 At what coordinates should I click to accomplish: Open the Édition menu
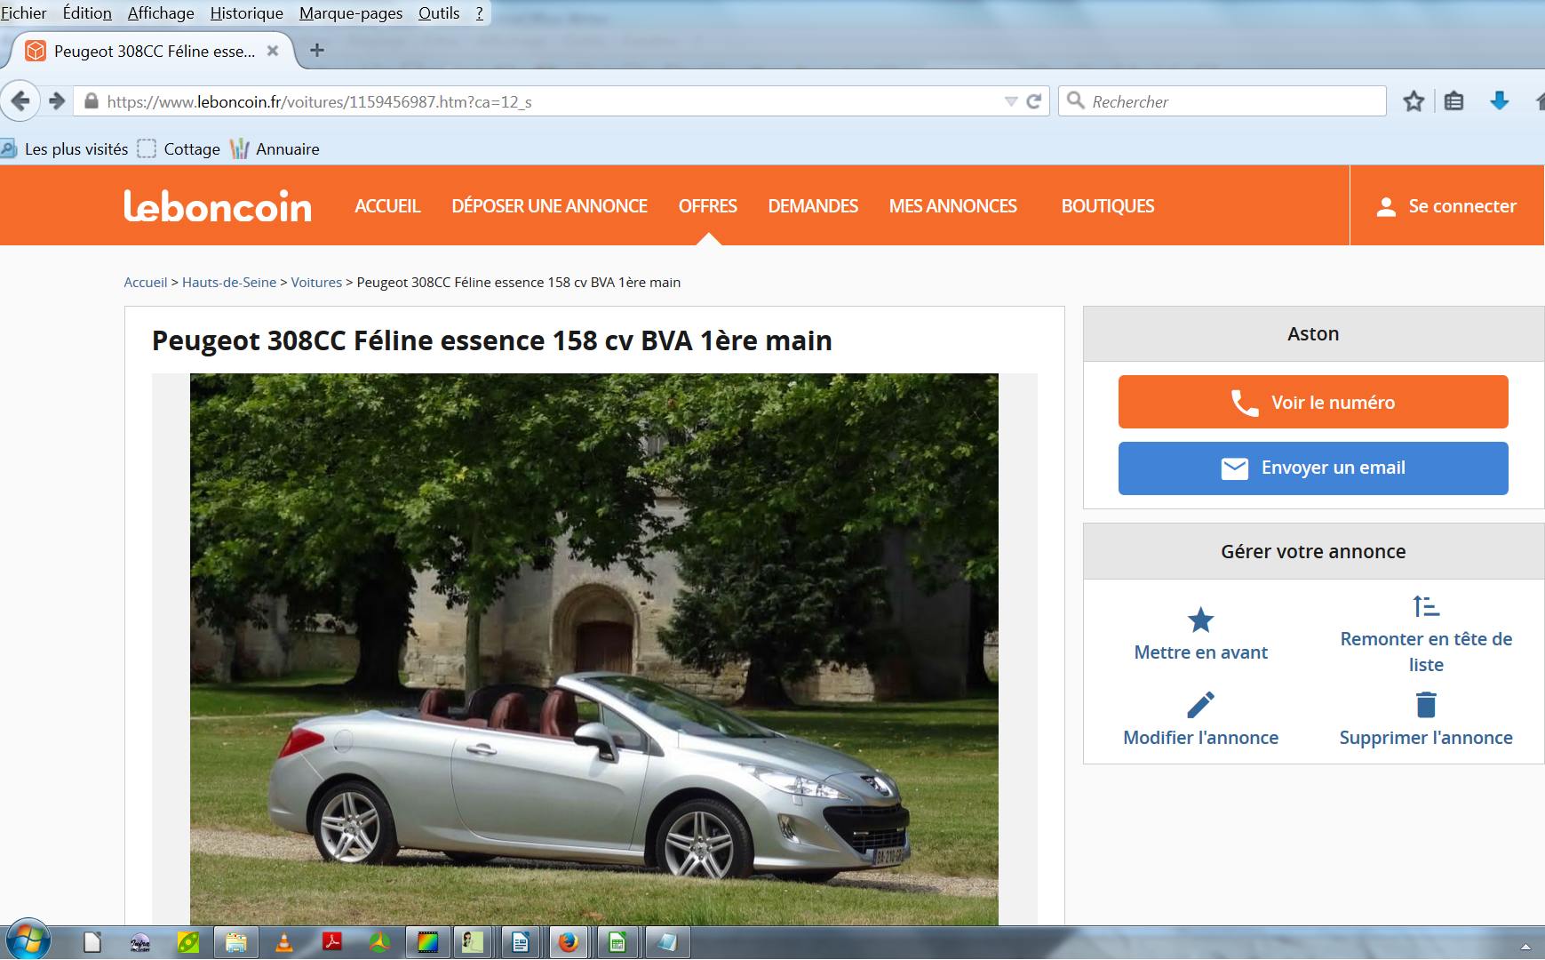click(87, 12)
